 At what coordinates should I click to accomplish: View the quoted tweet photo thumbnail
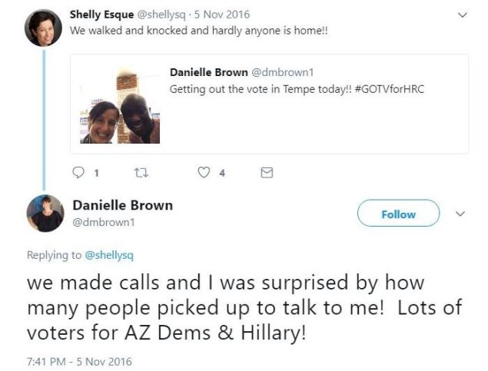120,106
